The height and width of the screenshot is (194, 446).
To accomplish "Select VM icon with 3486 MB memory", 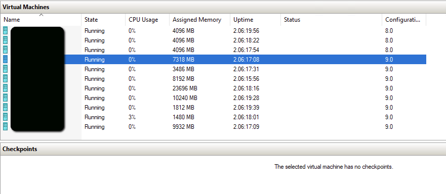I will (x=5, y=69).
